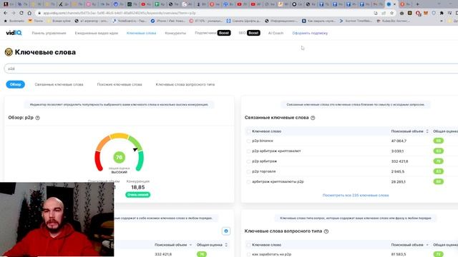
Task: Click the site lock icon in address bar
Action: point(39,13)
